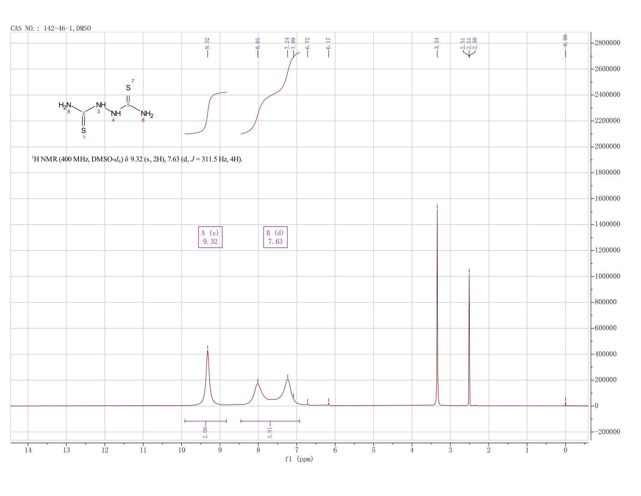
Task: Click the f1 (ppm) axis label
Action: 299,459
